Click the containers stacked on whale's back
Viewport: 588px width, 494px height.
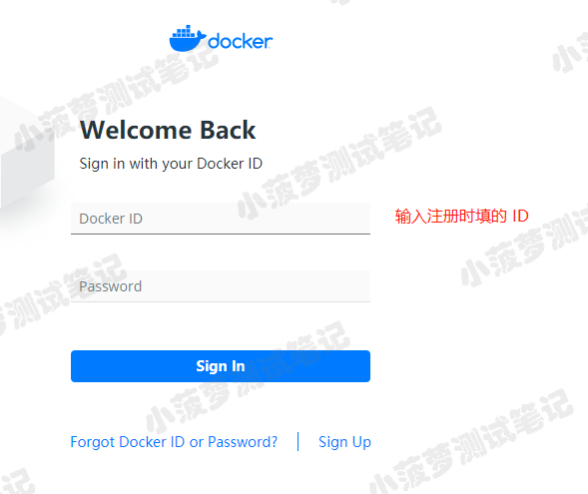[x=184, y=32]
